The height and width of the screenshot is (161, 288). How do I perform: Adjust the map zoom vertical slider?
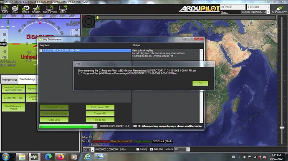pos(282,127)
